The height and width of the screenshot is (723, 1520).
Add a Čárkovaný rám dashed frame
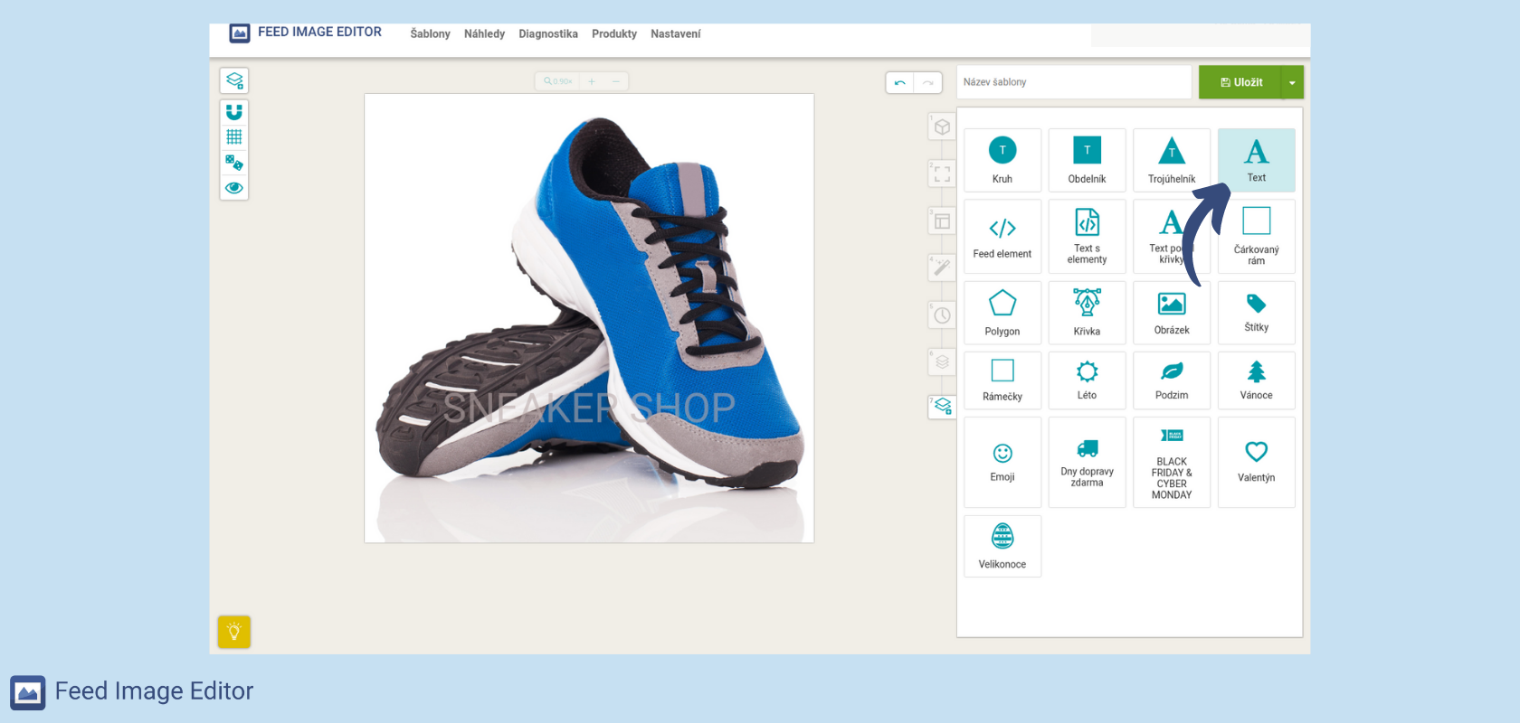tap(1256, 237)
